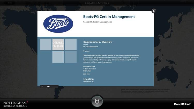Click the Nottingham Business School logo
This screenshot has height=109, width=194.
pyautogui.click(x=16, y=104)
